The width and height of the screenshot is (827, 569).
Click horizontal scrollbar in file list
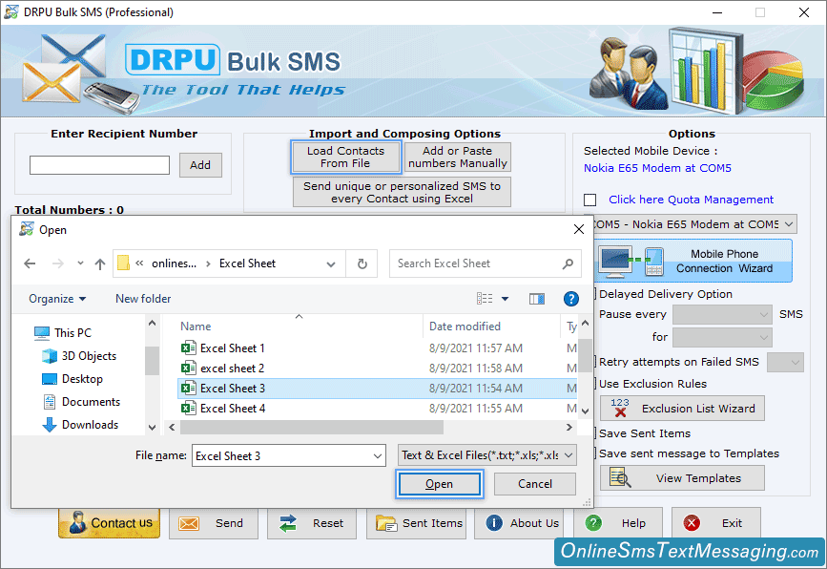click(312, 427)
